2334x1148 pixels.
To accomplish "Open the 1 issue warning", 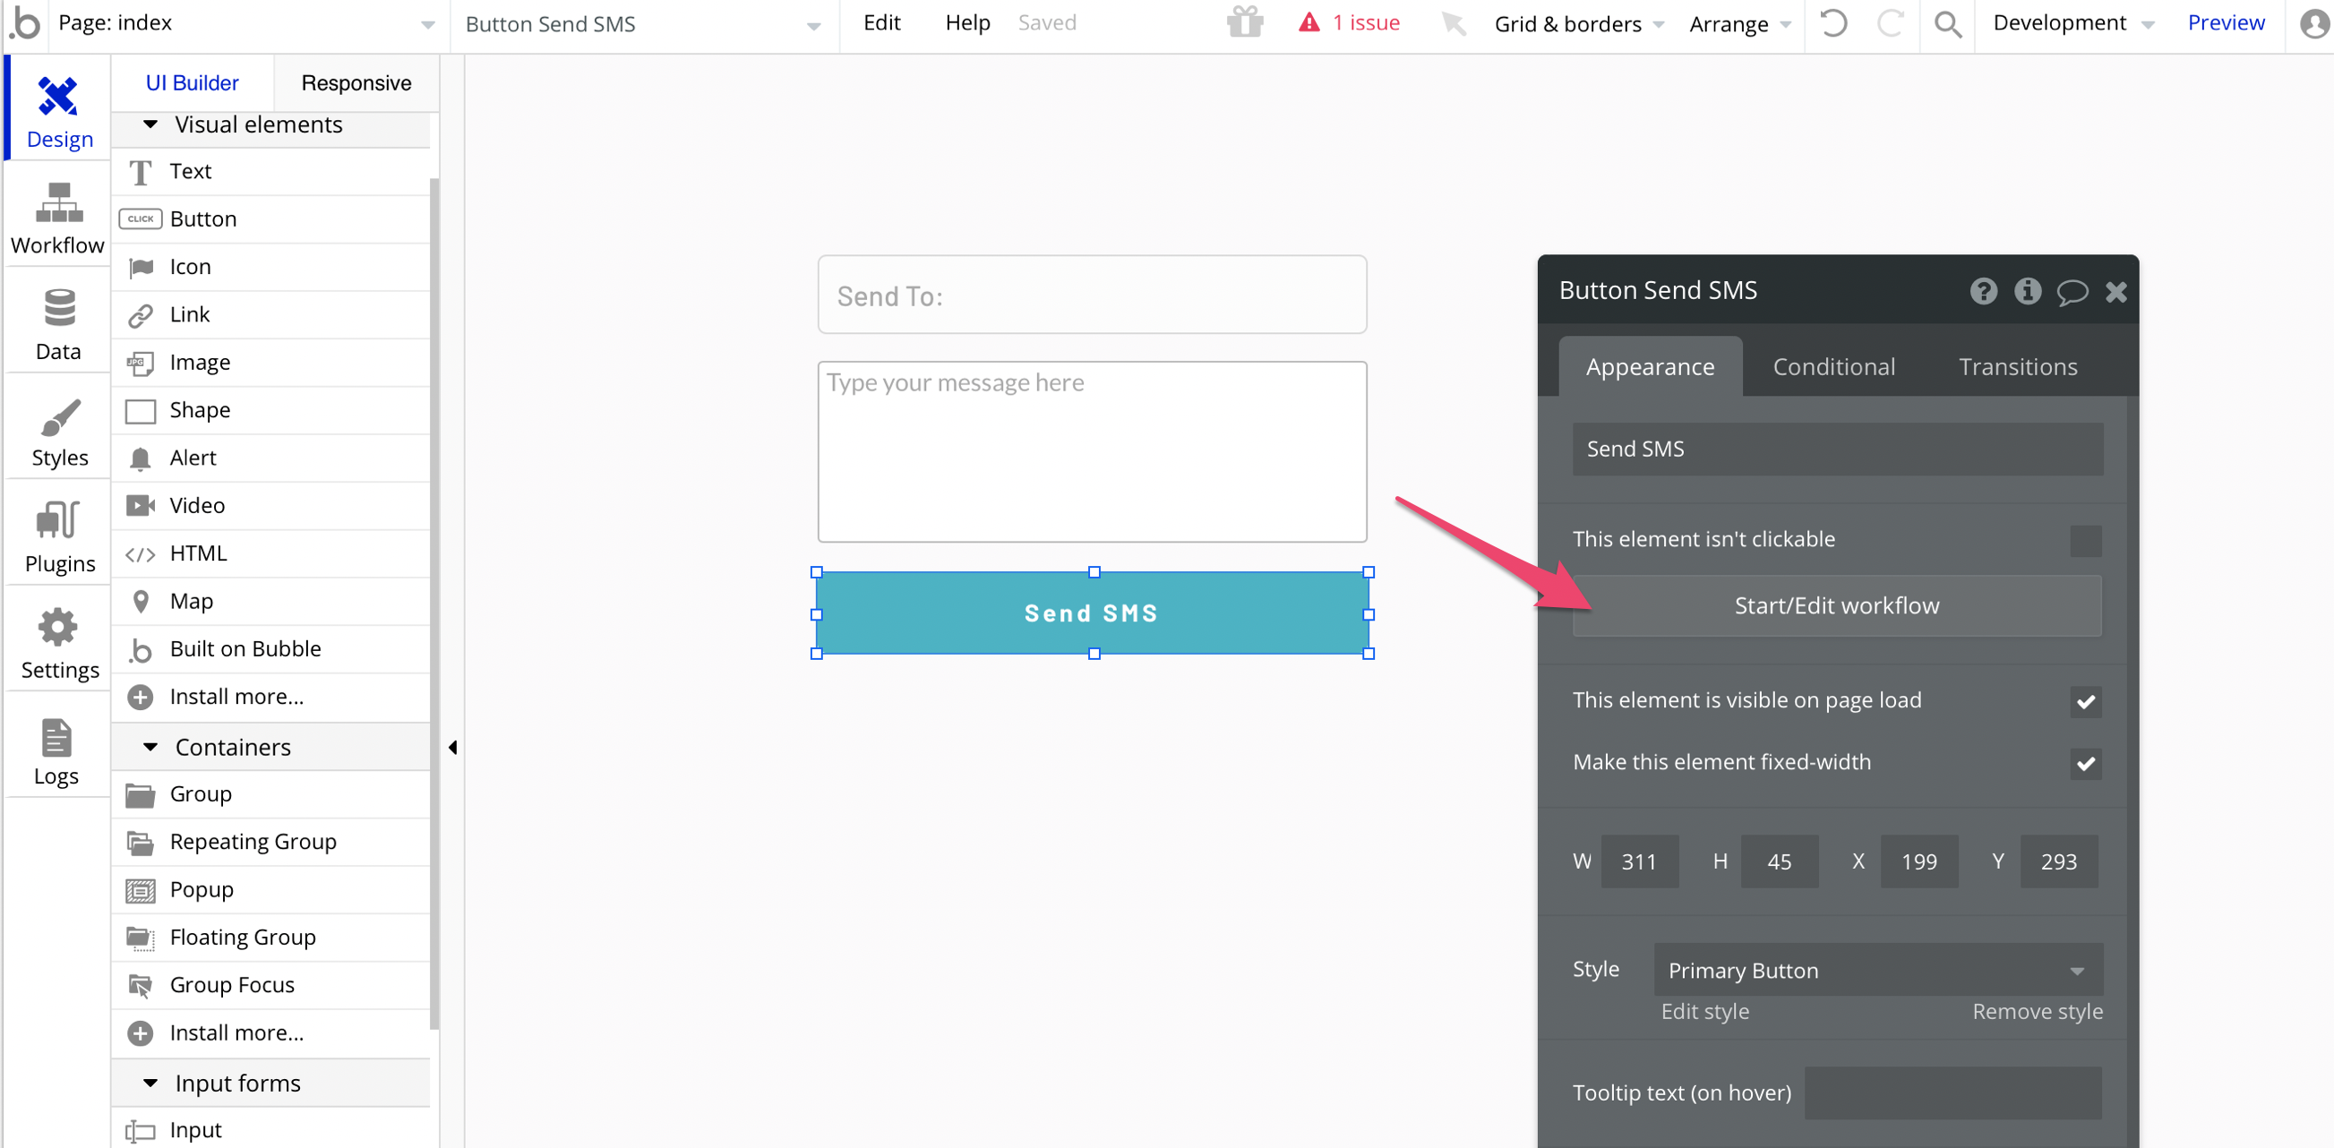I will coord(1349,22).
